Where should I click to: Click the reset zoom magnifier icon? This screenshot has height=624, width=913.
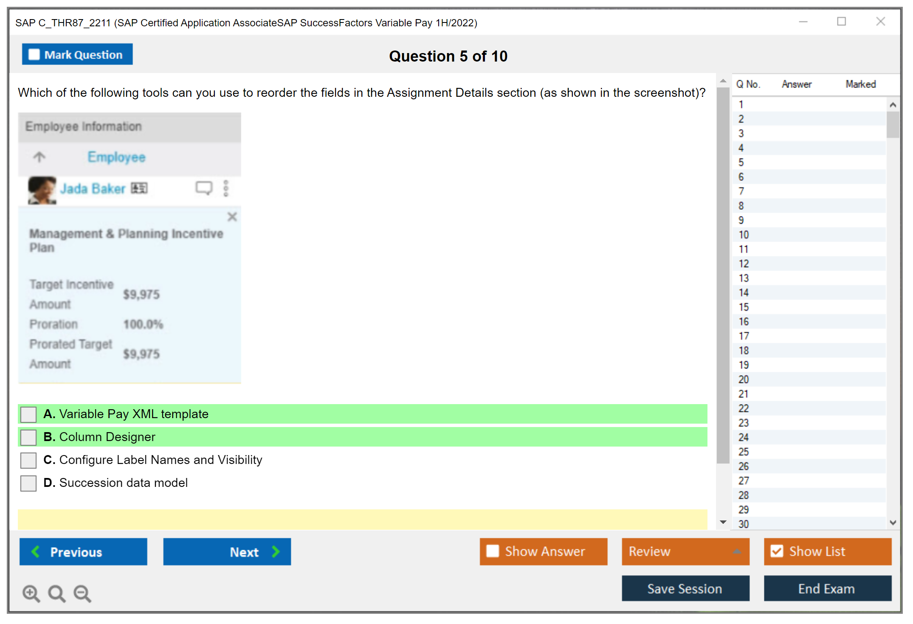(56, 593)
